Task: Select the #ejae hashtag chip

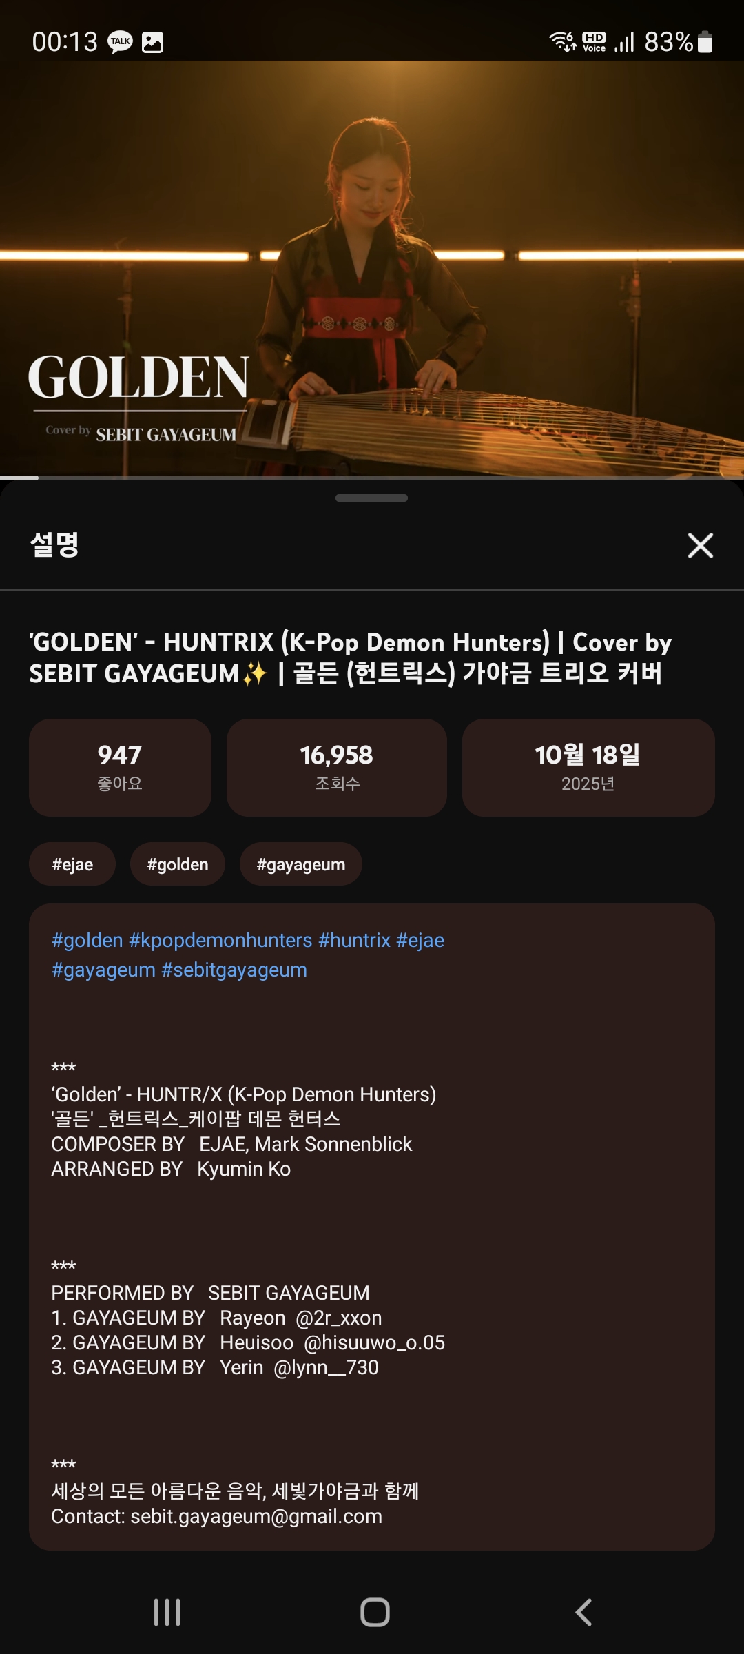Action: click(x=72, y=864)
